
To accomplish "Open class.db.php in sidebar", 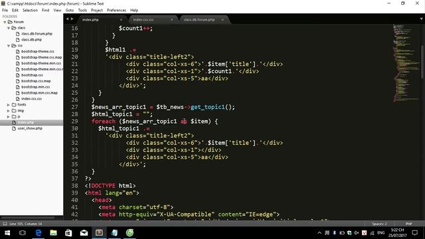I will [31, 40].
